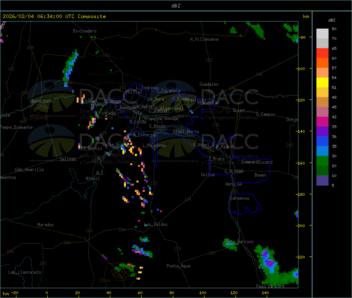
Task: Click the 'Paso_Barroso' map label
Action: pos(239,242)
